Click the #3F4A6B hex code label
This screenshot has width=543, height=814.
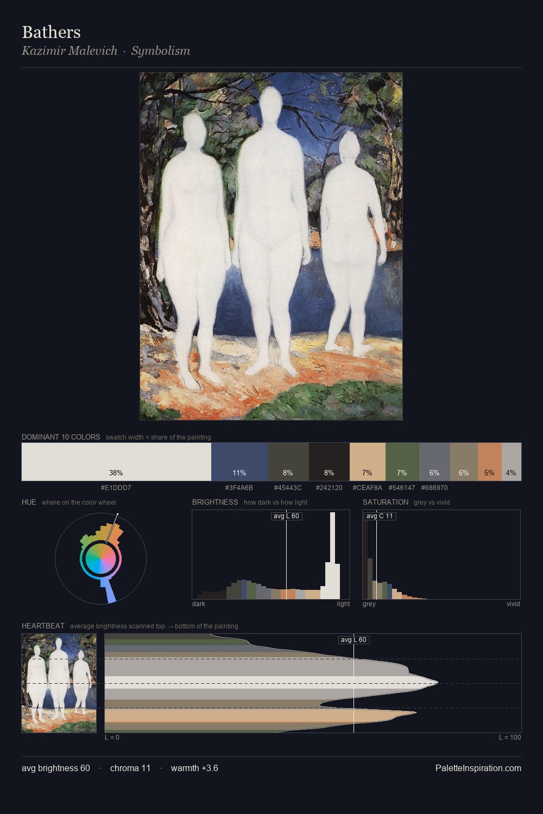point(239,488)
